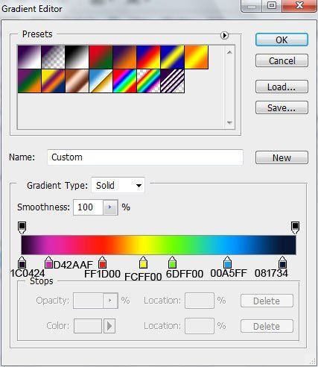Select the yellow, violet, orange, blue preset
The height and width of the screenshot is (367, 318).
pos(53,81)
